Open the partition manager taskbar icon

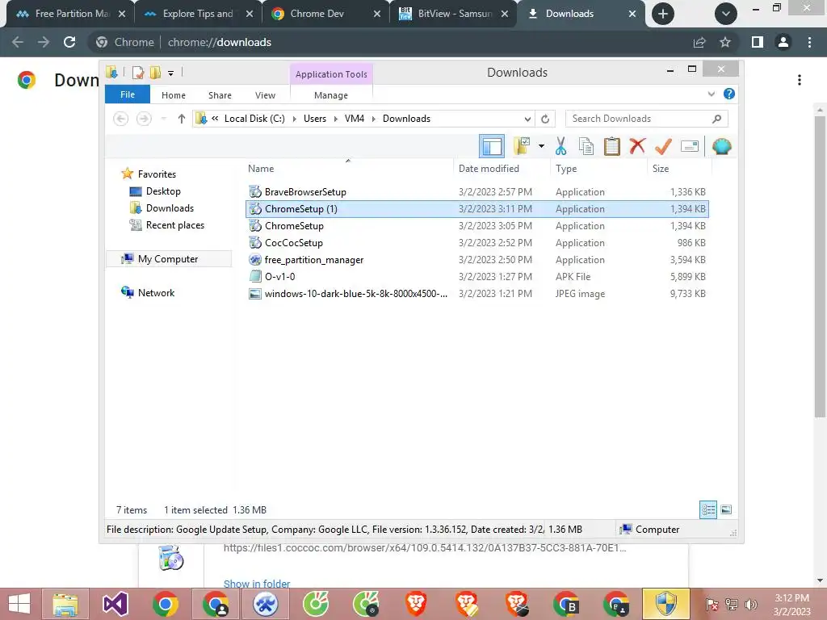(x=265, y=604)
